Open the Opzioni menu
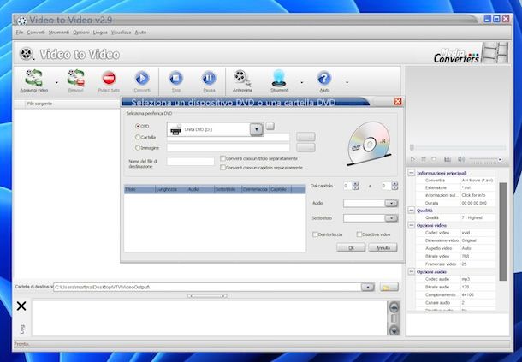This screenshot has height=362, width=522. (x=81, y=33)
